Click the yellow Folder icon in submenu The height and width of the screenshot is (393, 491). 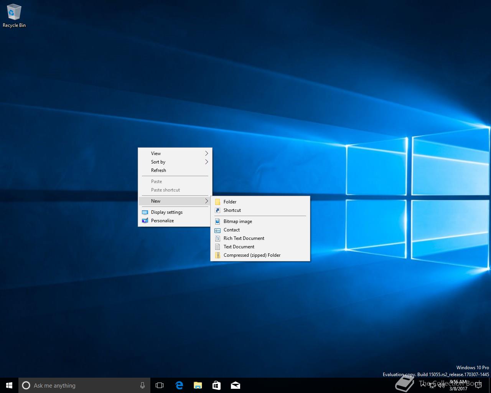[x=217, y=201]
